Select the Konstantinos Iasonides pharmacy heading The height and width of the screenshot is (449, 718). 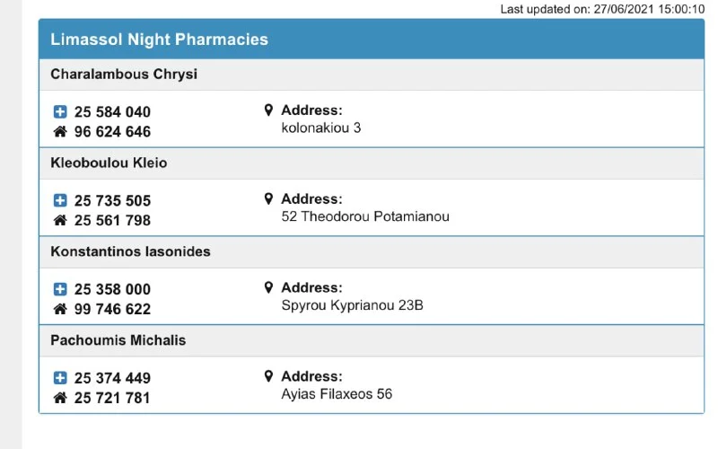pyautogui.click(x=130, y=252)
